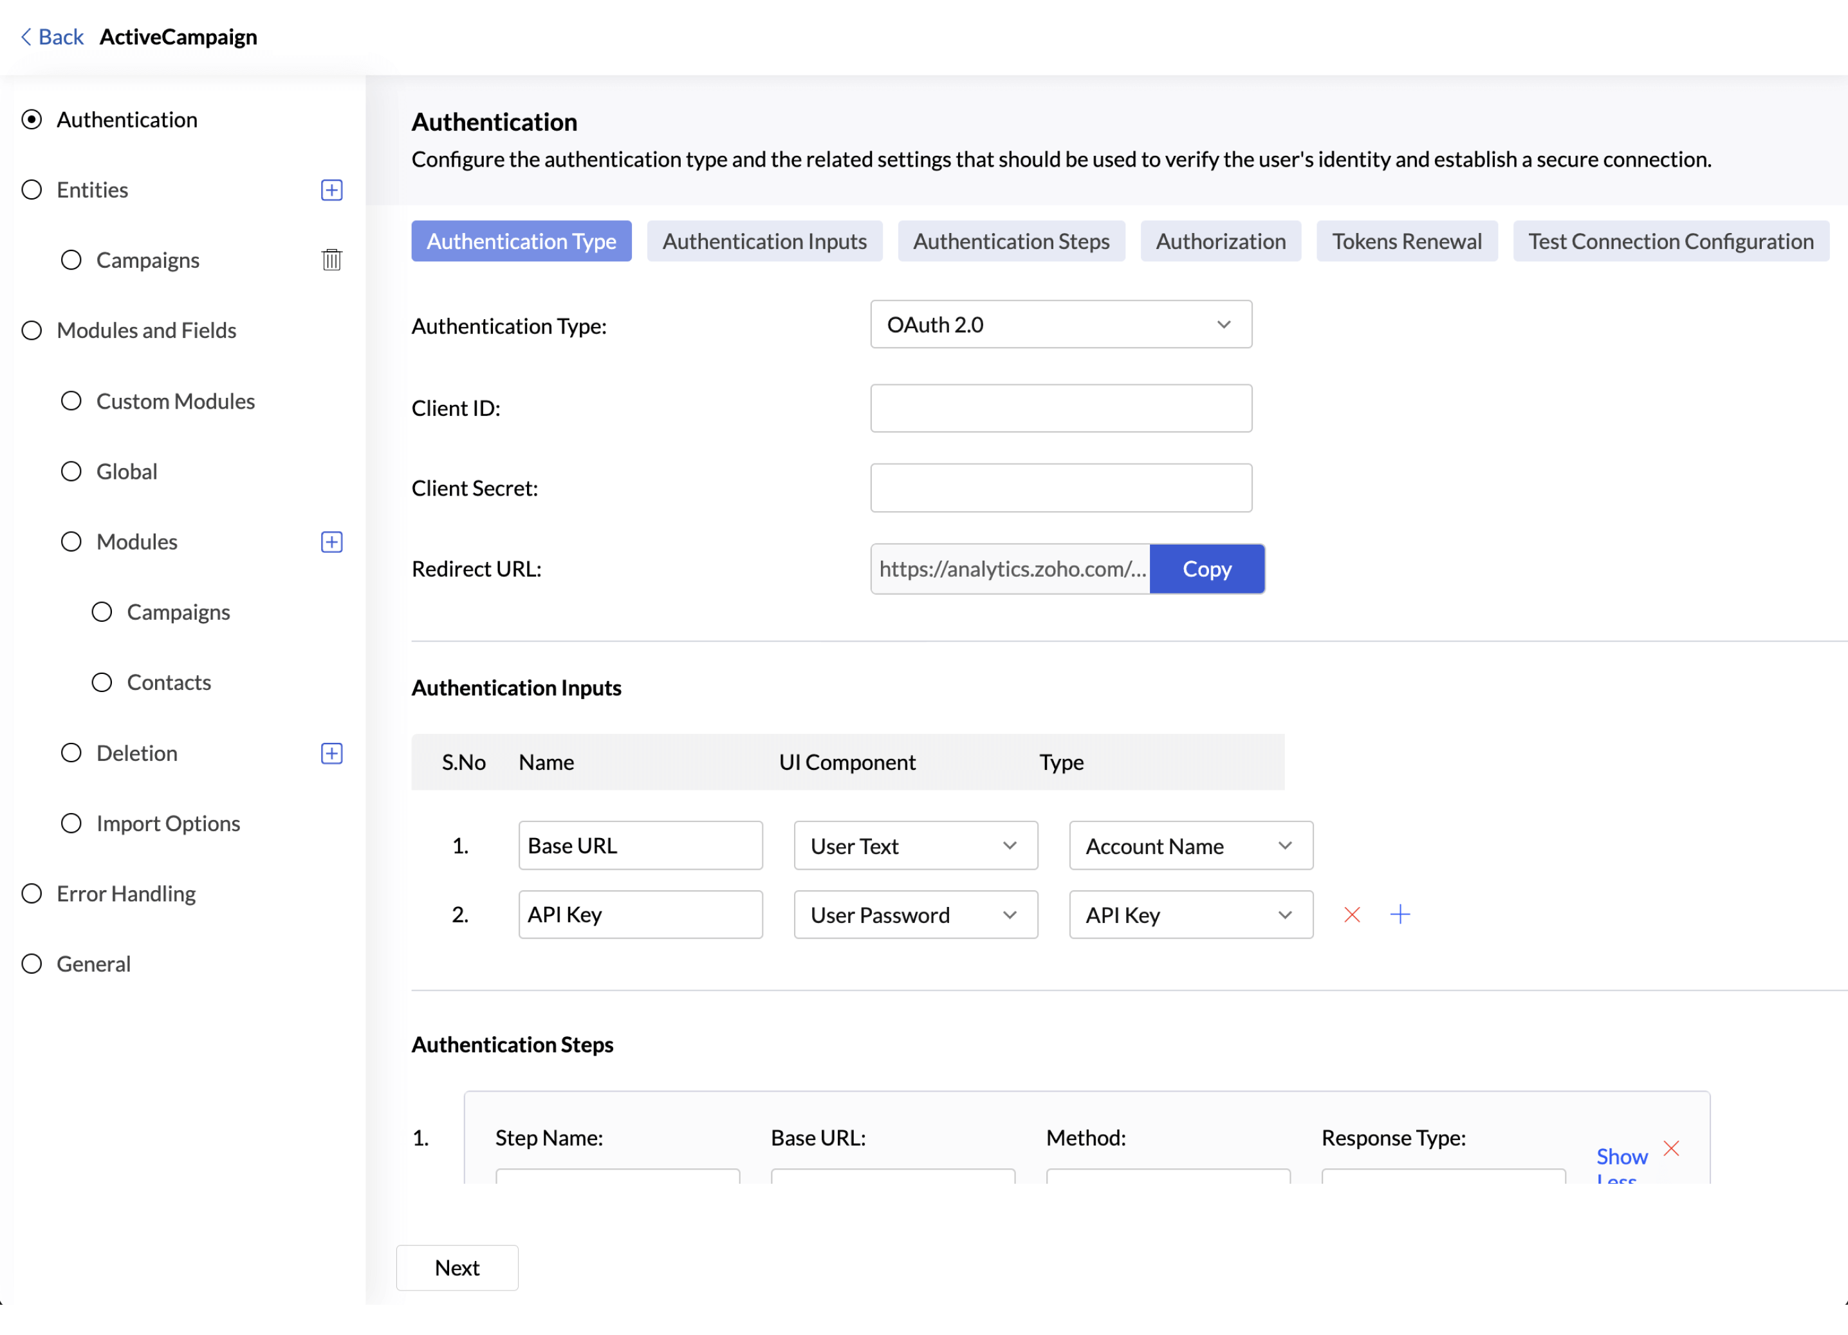Click the plus icon beside Modules
This screenshot has height=1335, width=1848.
pos(331,542)
